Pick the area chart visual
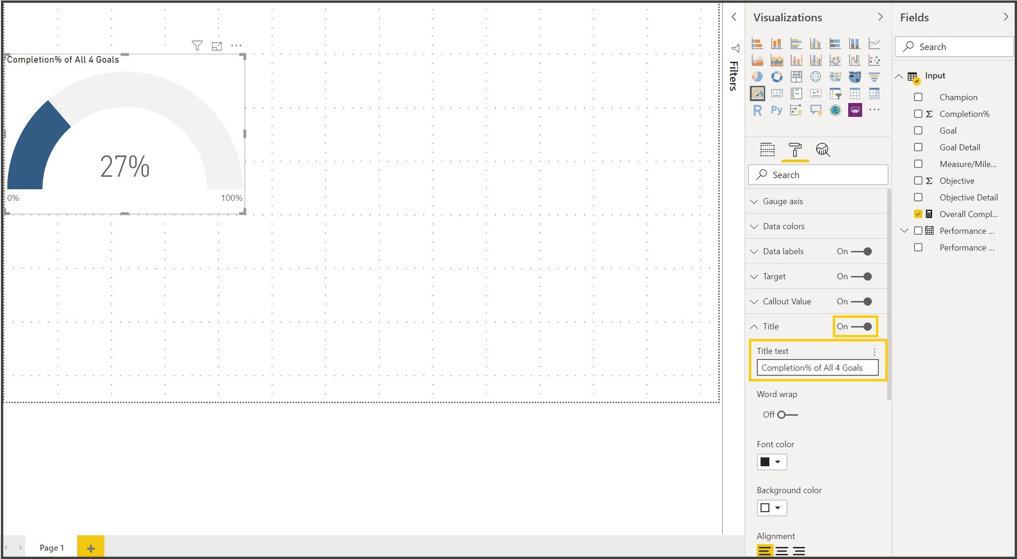 (757, 60)
